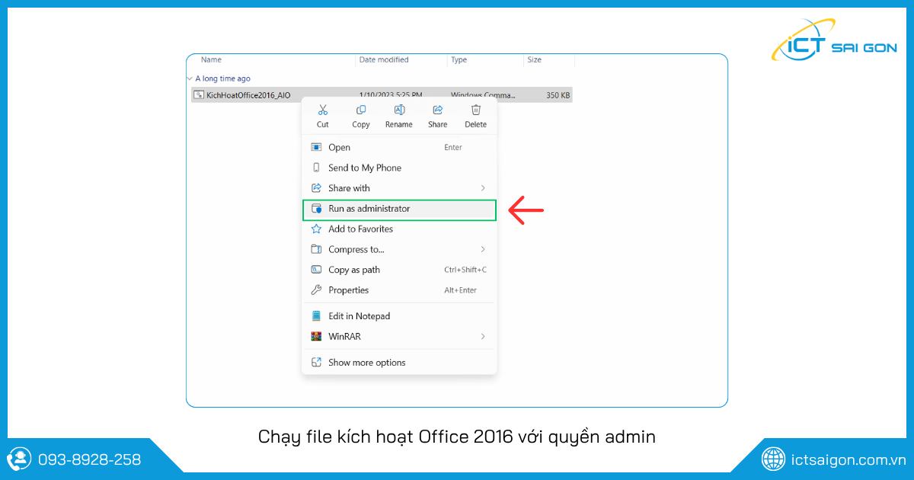The height and width of the screenshot is (480, 914).
Task: Select Copy as path
Action: (x=399, y=270)
